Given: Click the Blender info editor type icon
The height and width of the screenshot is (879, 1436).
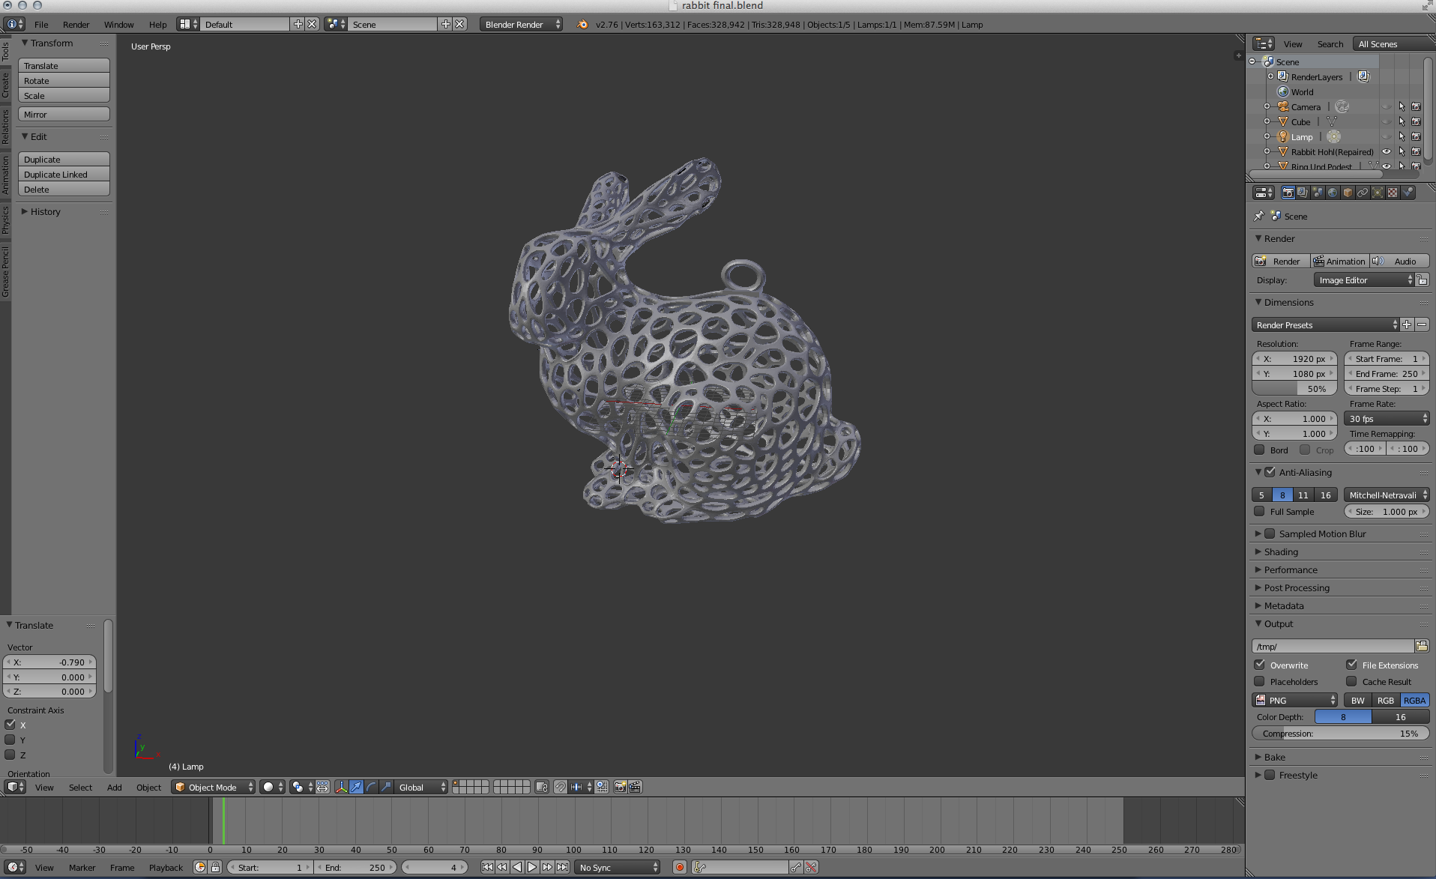Looking at the screenshot, I should pos(14,24).
